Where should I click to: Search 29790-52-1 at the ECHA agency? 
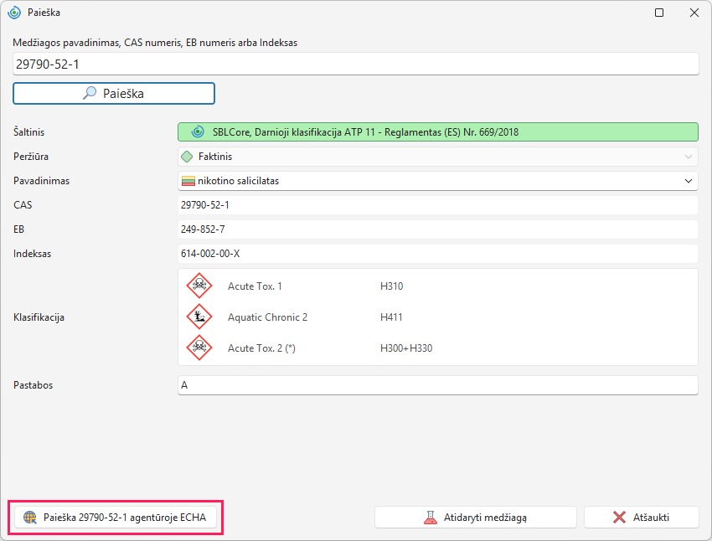point(116,518)
